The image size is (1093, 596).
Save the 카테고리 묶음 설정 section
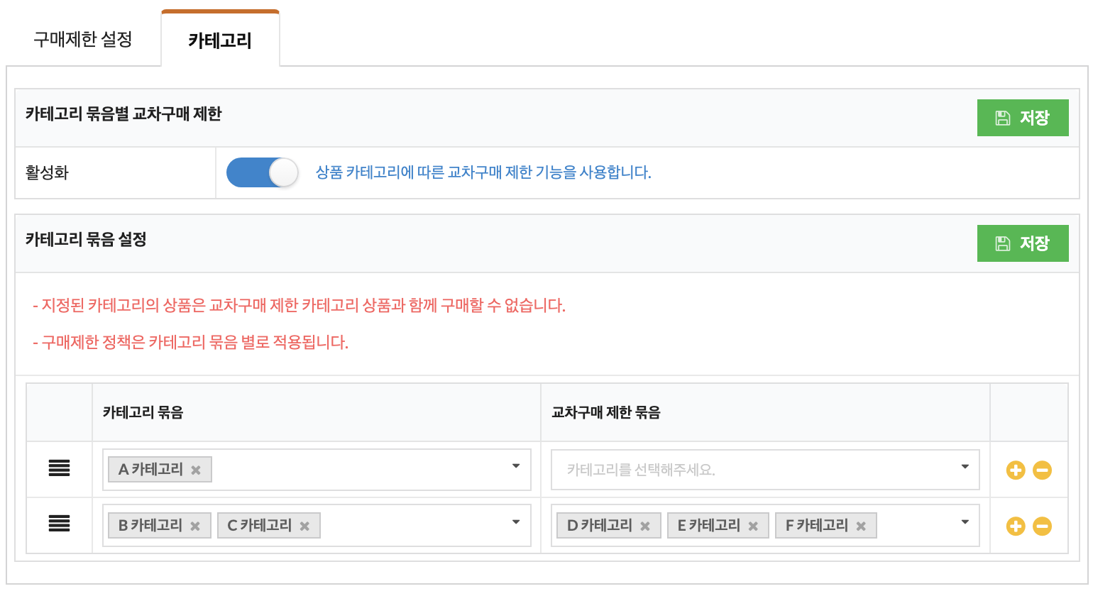[1022, 243]
